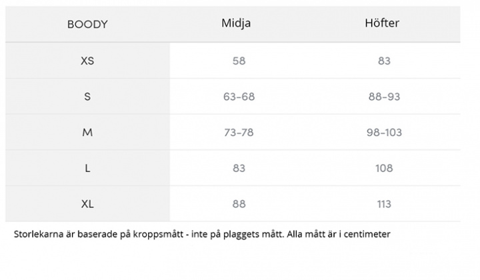Select the Höfter column header

382,23
